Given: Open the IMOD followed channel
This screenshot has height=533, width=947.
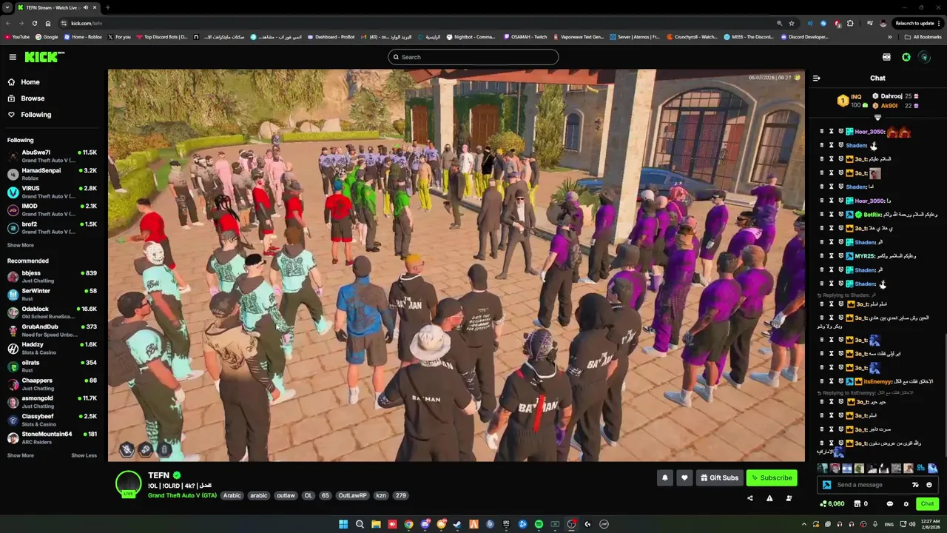Looking at the screenshot, I should click(x=52, y=209).
